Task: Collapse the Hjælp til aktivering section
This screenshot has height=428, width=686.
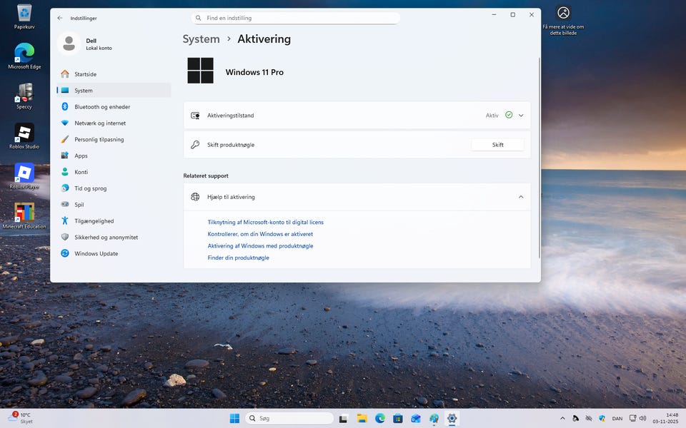Action: click(521, 197)
